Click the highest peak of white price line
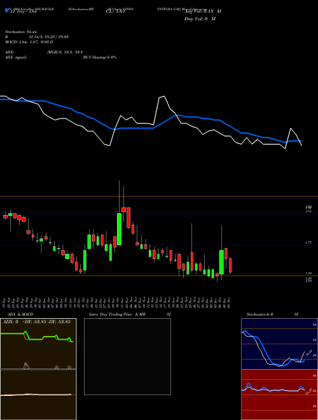 (x=164, y=97)
